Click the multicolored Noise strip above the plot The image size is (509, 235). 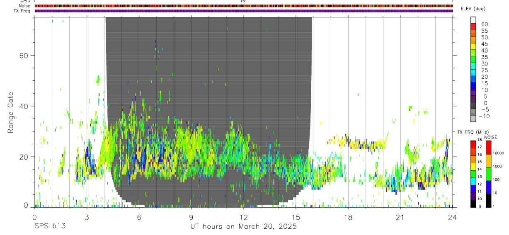pos(244,6)
